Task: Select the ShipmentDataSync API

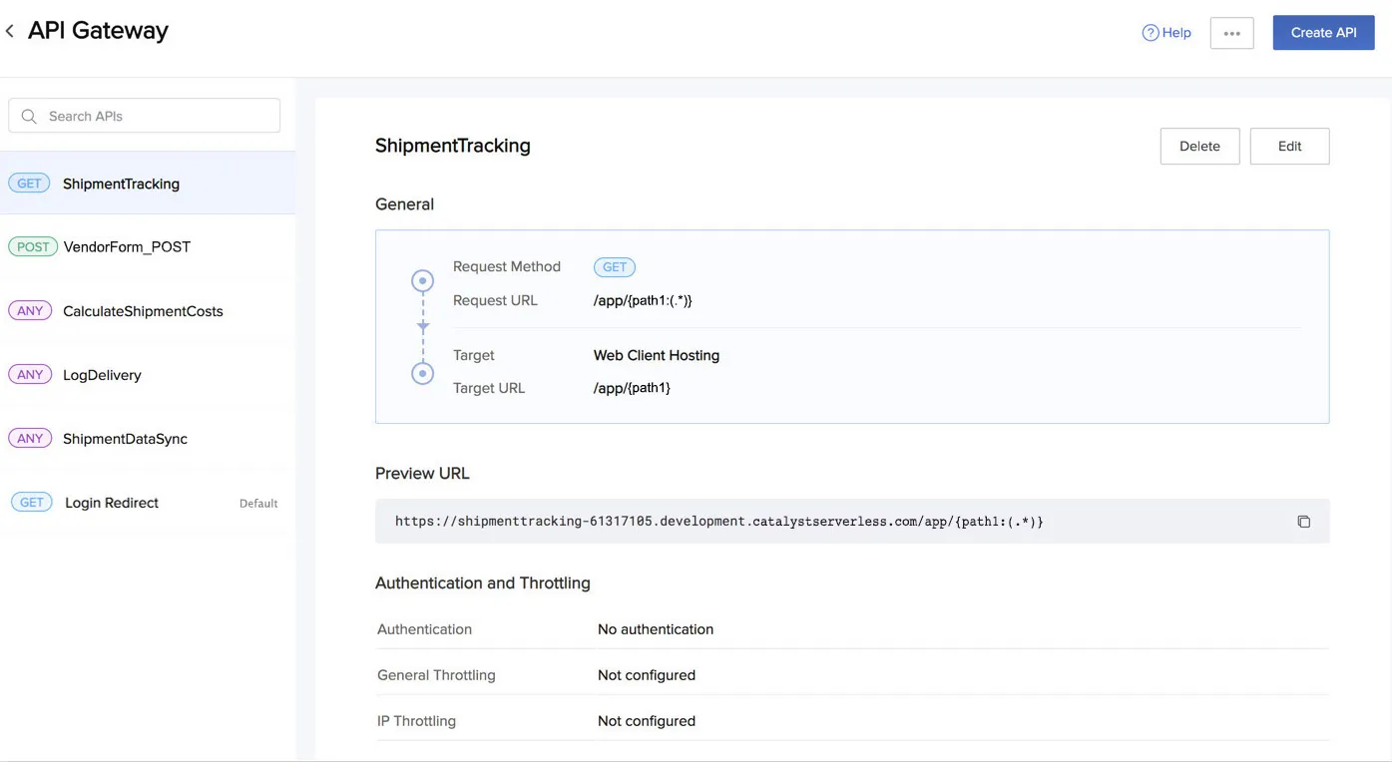Action: pos(148,439)
